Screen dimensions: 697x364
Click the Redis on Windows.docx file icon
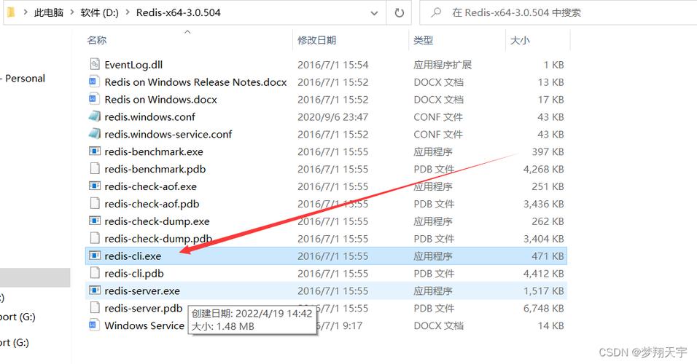94,99
